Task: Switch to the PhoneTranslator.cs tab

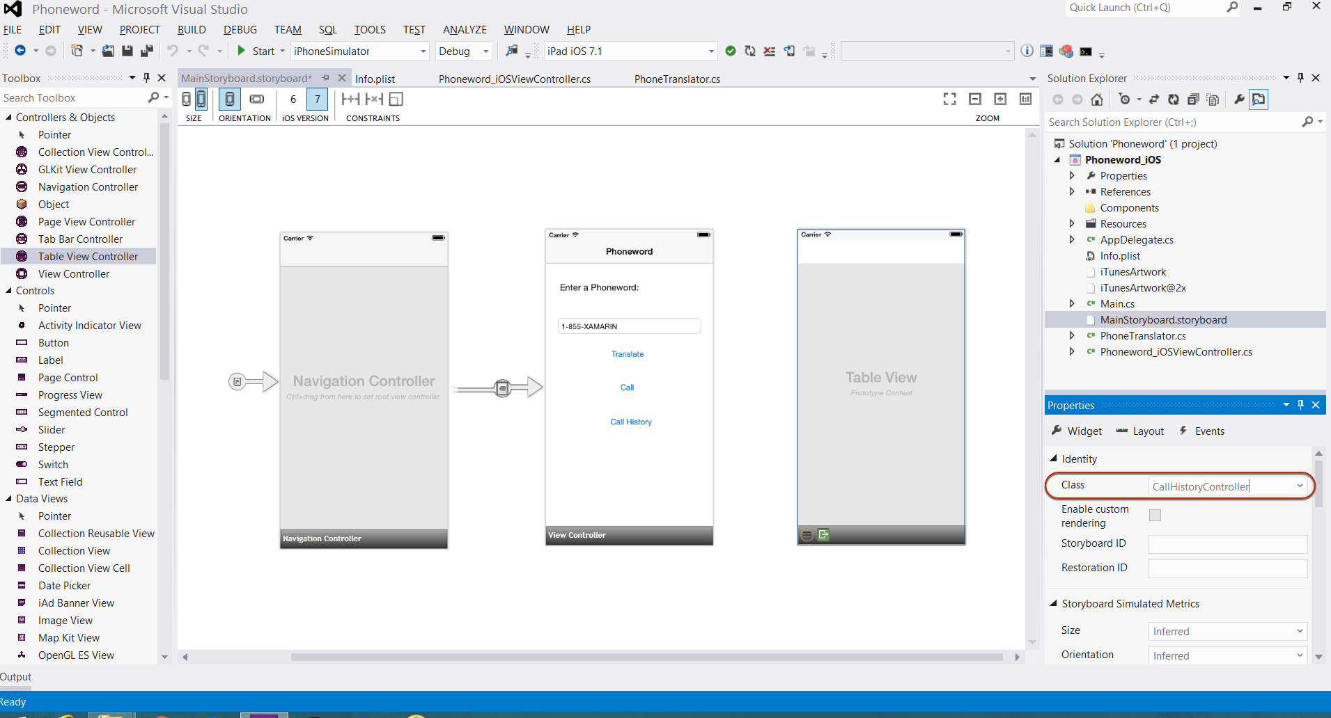Action: point(677,79)
